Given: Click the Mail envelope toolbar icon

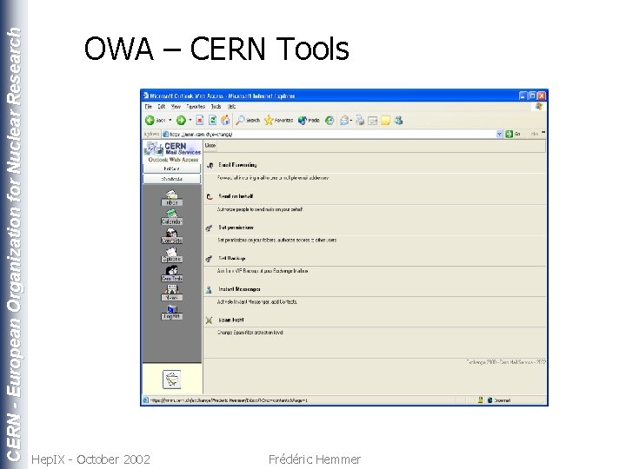Looking at the screenshot, I should [x=344, y=120].
